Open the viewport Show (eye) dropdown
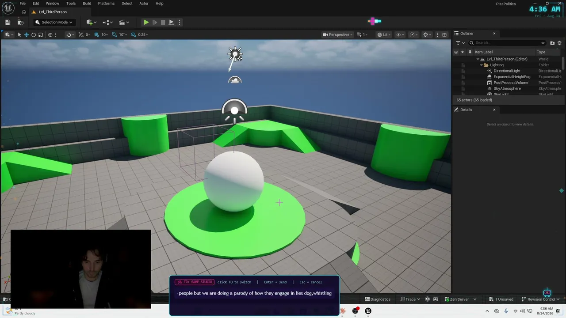Image resolution: width=566 pixels, height=318 pixels. (x=400, y=34)
